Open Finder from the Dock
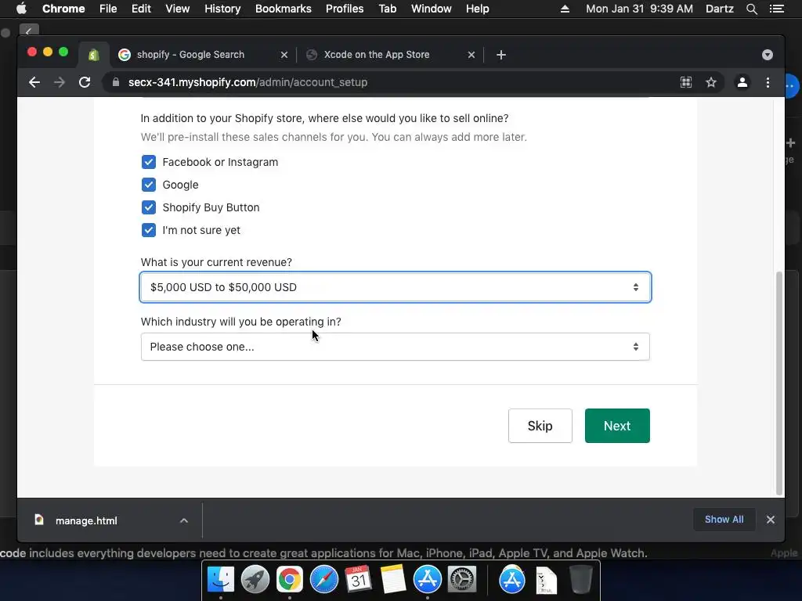This screenshot has width=802, height=601. 220,580
